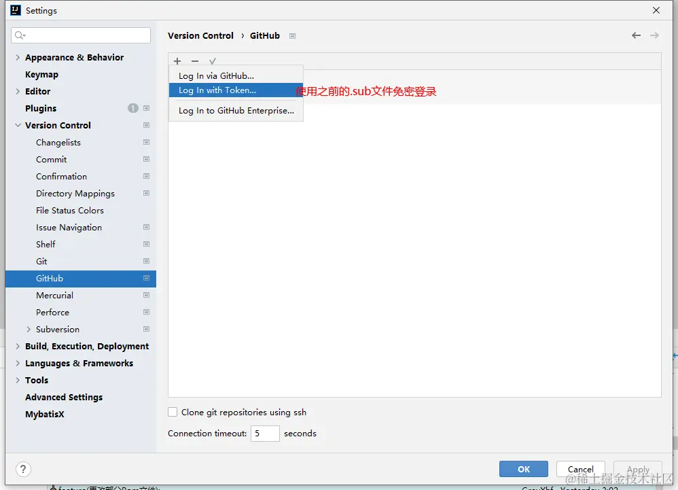Viewport: 678px width, 490px height.
Task: Open Keymap settings
Action: point(41,74)
